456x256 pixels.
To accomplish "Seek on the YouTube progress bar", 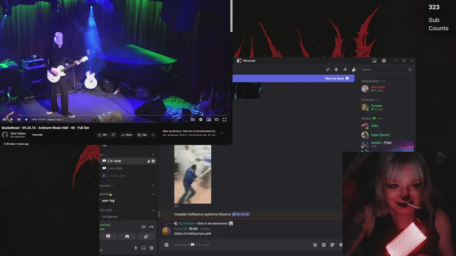I will [115, 115].
